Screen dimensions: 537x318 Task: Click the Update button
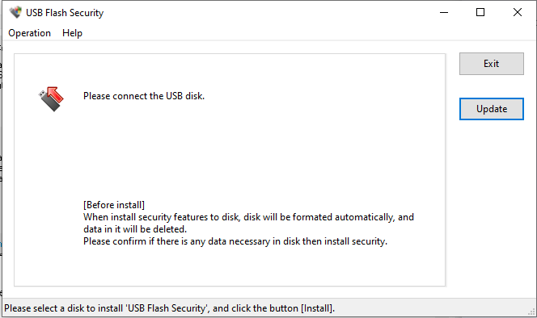492,109
